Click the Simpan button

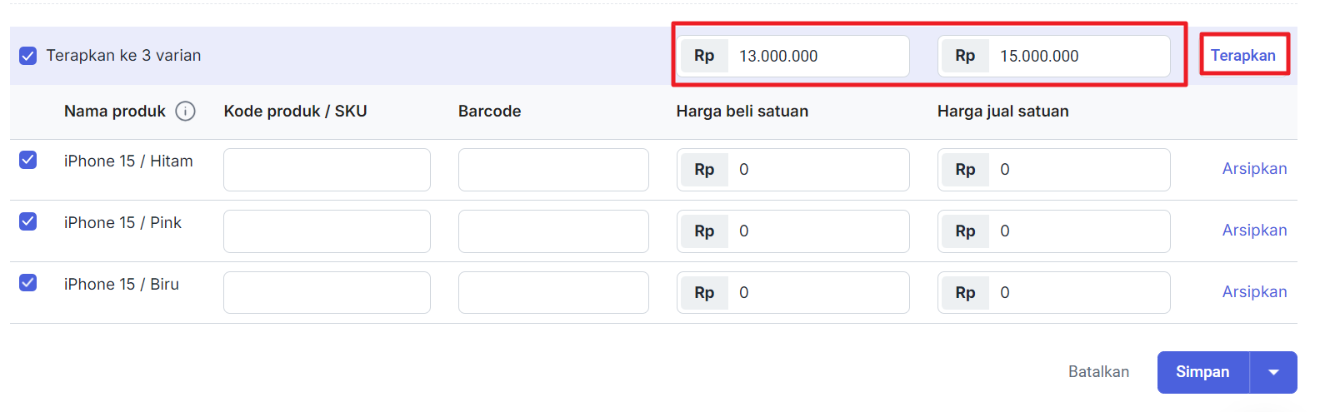tap(1202, 372)
